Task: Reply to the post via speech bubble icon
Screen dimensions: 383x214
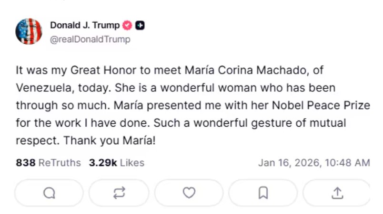Action: 49,193
